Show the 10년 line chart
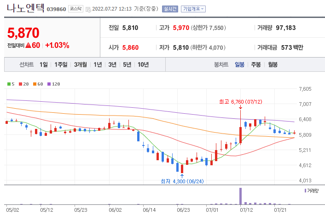The width and height of the screenshot is (325, 215). [x=143, y=65]
